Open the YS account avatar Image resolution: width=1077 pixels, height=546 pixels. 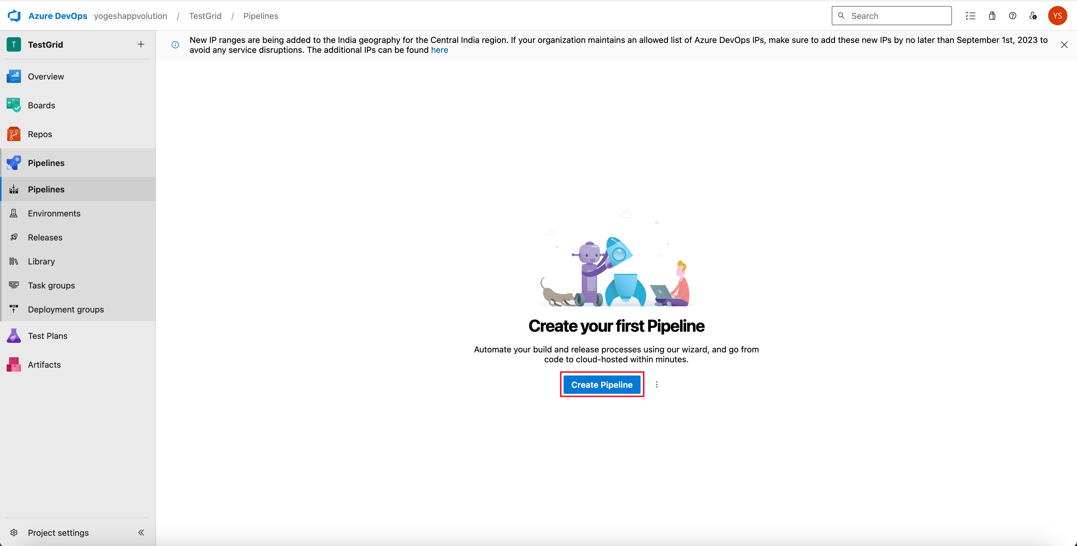pos(1057,16)
